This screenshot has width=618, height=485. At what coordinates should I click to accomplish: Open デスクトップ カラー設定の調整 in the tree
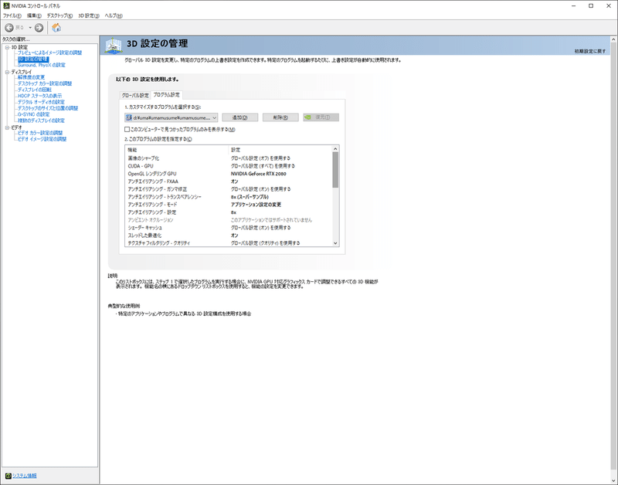(x=45, y=83)
